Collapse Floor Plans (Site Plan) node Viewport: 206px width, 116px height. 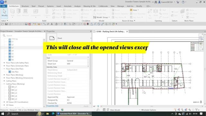coord(4,69)
